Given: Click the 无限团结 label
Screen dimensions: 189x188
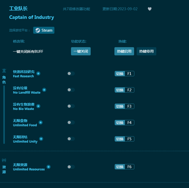Looking at the screenshot, I should pyautogui.click(x=20, y=137).
